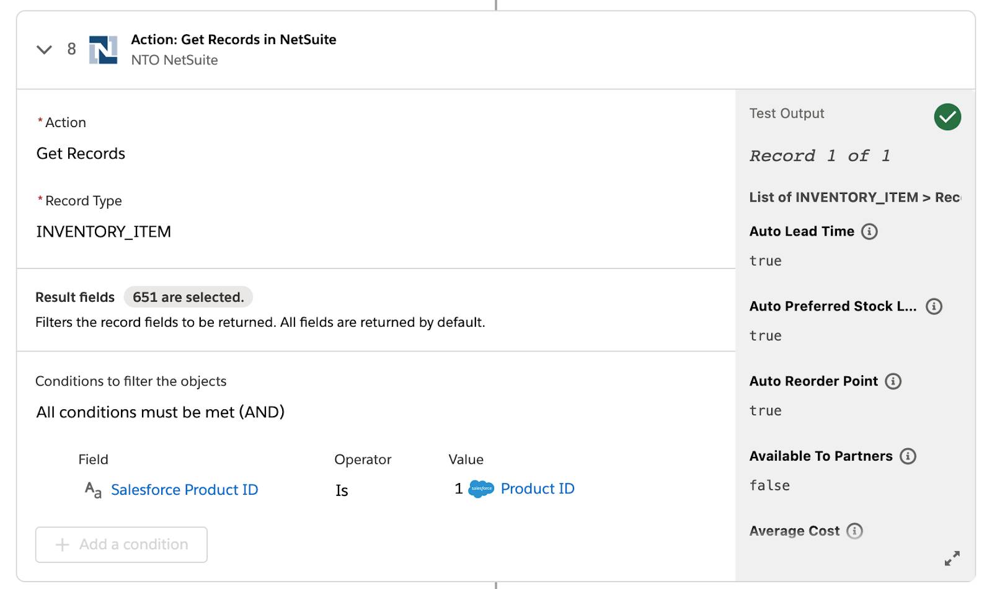Open the All conditions must be met (AND) selector
This screenshot has height=589, width=992.
(161, 412)
